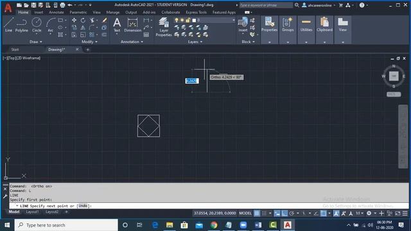
Task: Click the new drawing tab plus button
Action: (88, 49)
